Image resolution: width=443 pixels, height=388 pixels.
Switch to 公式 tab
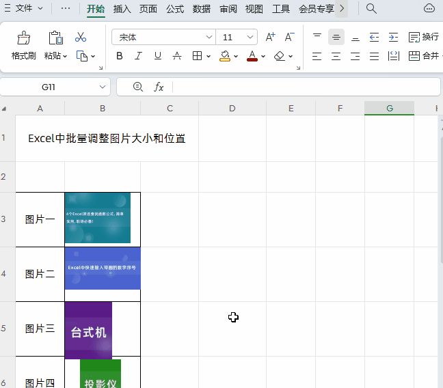pyautogui.click(x=175, y=9)
